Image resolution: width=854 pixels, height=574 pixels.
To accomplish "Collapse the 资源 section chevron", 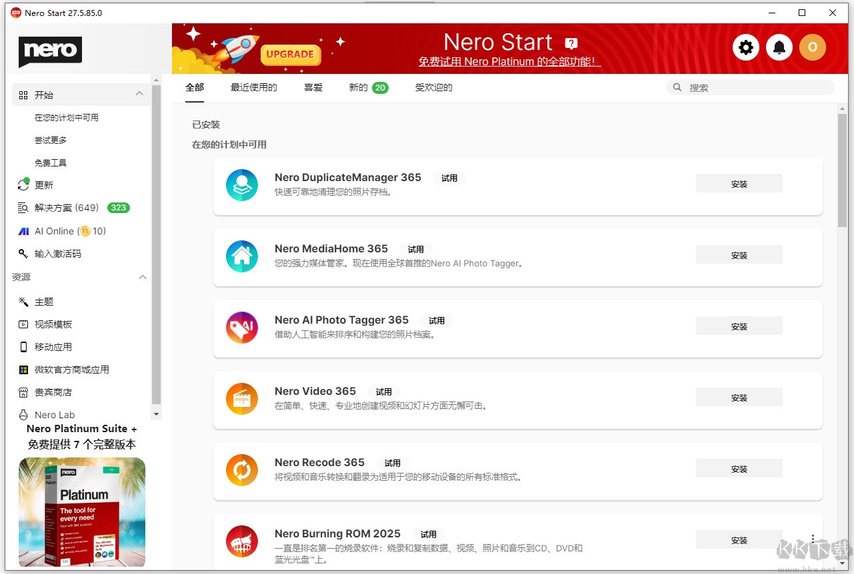I will point(142,277).
